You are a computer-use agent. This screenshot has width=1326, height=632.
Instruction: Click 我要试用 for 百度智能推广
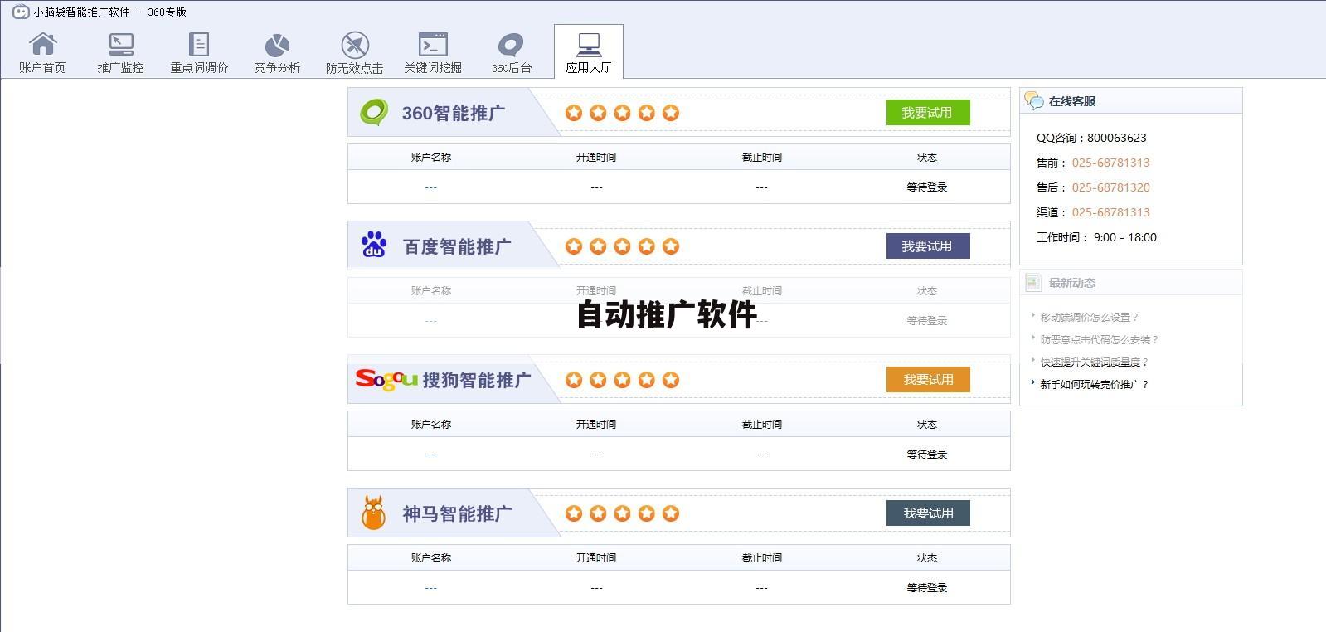coord(928,246)
